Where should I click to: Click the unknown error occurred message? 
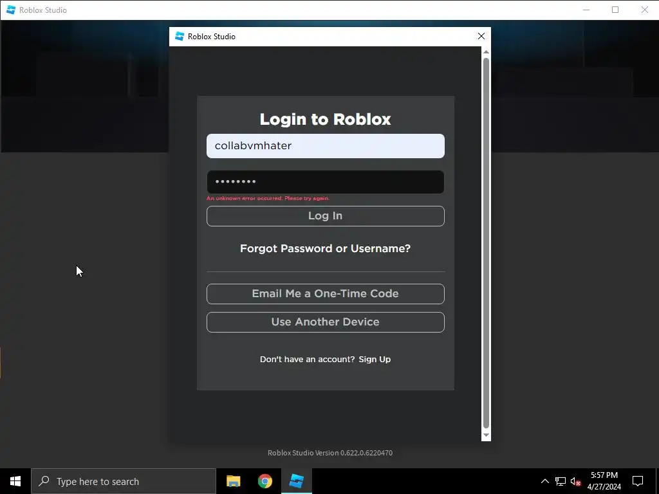pos(268,198)
